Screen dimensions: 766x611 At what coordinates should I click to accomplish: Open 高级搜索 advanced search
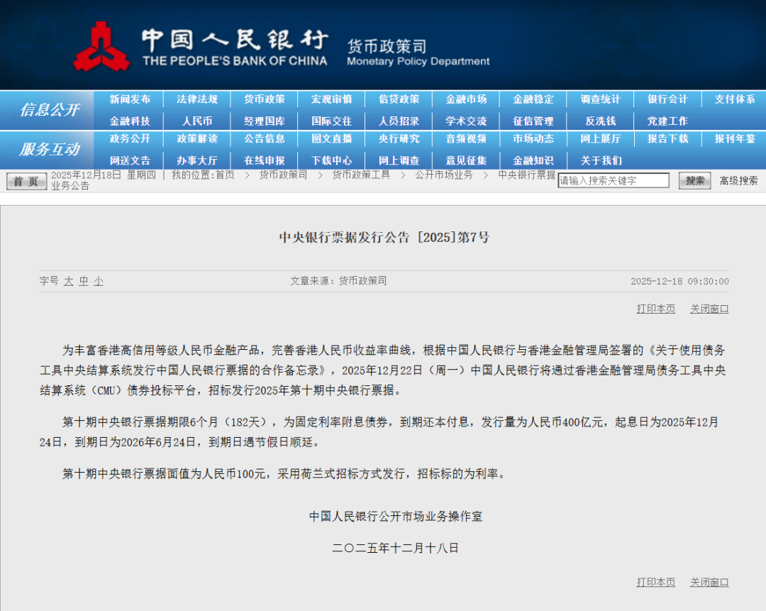pos(738,181)
